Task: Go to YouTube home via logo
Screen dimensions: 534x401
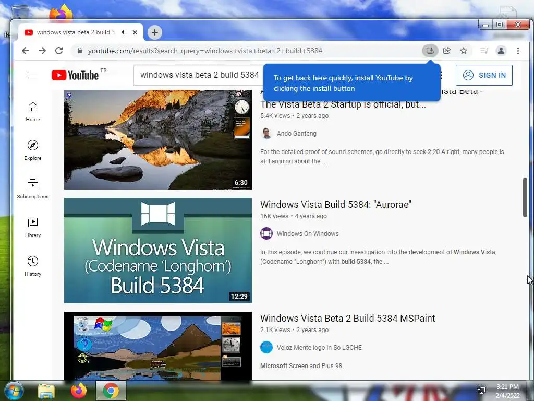Action: click(x=75, y=75)
